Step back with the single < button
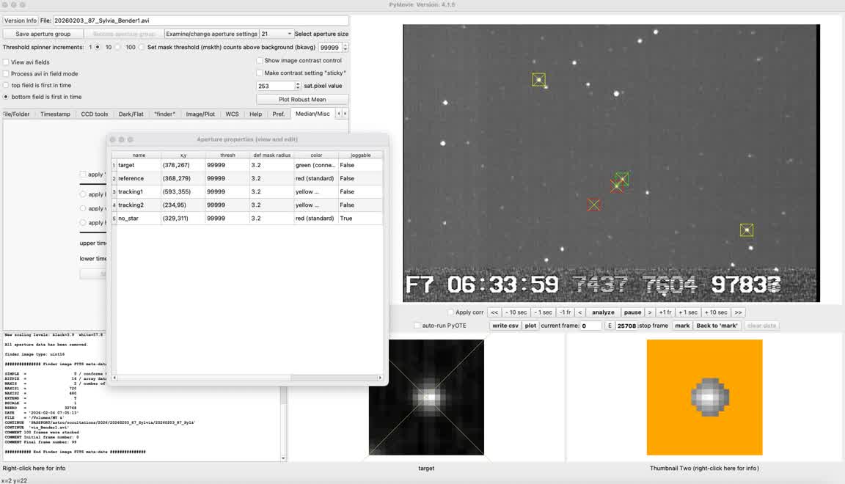Viewport: 845px width, 484px height. [579, 312]
